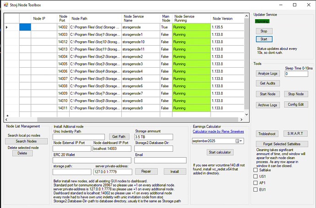This screenshot has height=208, width=316.
Task: Click Search Nodes button
Action: (x=26, y=141)
